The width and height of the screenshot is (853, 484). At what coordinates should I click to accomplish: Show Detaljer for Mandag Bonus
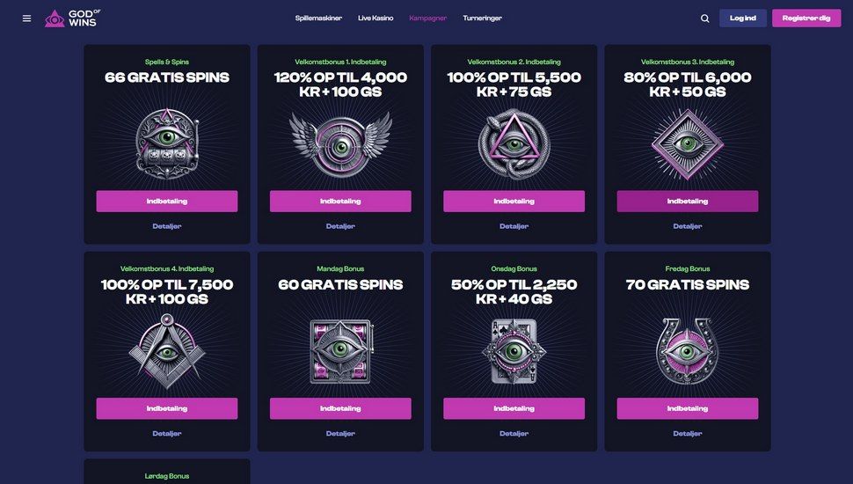tap(340, 434)
